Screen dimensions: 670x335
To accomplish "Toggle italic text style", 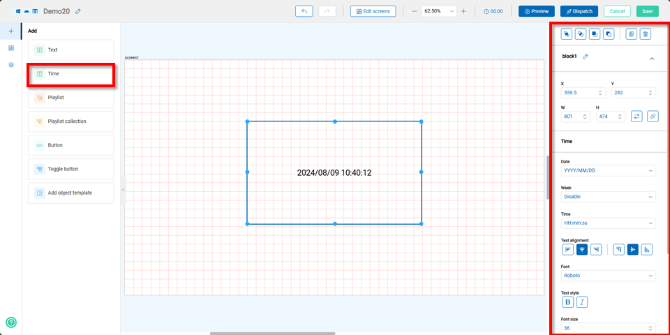I will tap(581, 301).
